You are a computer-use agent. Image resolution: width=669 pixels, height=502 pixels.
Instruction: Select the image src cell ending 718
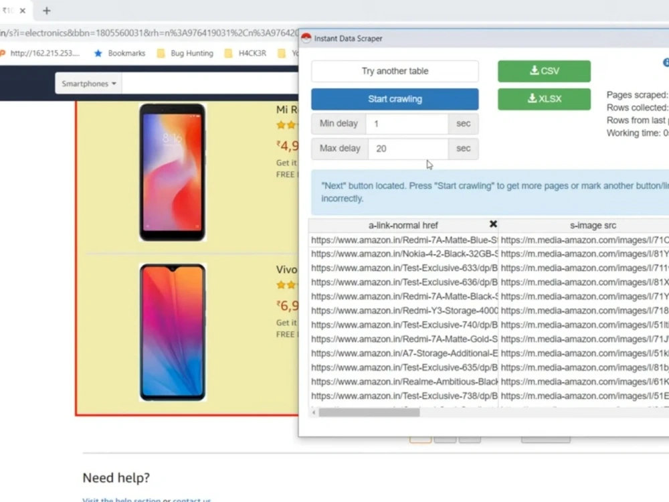point(584,311)
